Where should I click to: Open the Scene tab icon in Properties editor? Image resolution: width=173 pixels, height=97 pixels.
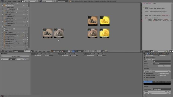point(151,54)
